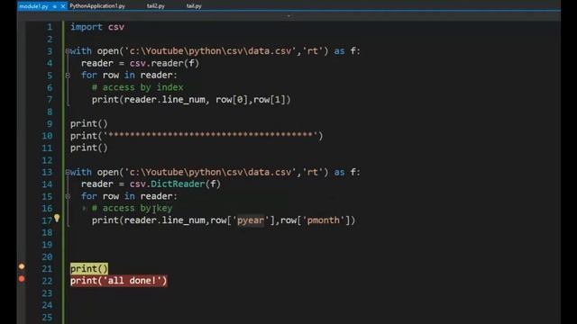Open the lightbulb quick actions on line 17

[x=57, y=218]
